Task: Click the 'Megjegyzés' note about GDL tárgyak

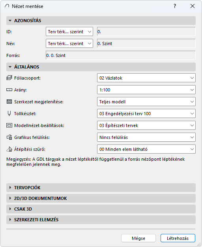Action: [x=95, y=162]
